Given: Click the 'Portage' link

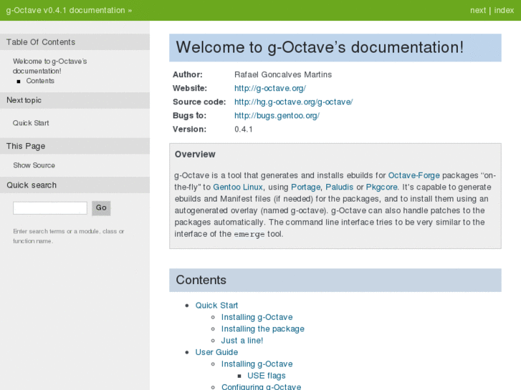Looking at the screenshot, I should point(305,187).
